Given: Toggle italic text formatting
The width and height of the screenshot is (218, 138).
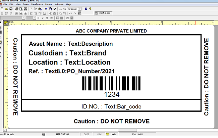Looking at the screenshot, I should [x=43, y=18].
